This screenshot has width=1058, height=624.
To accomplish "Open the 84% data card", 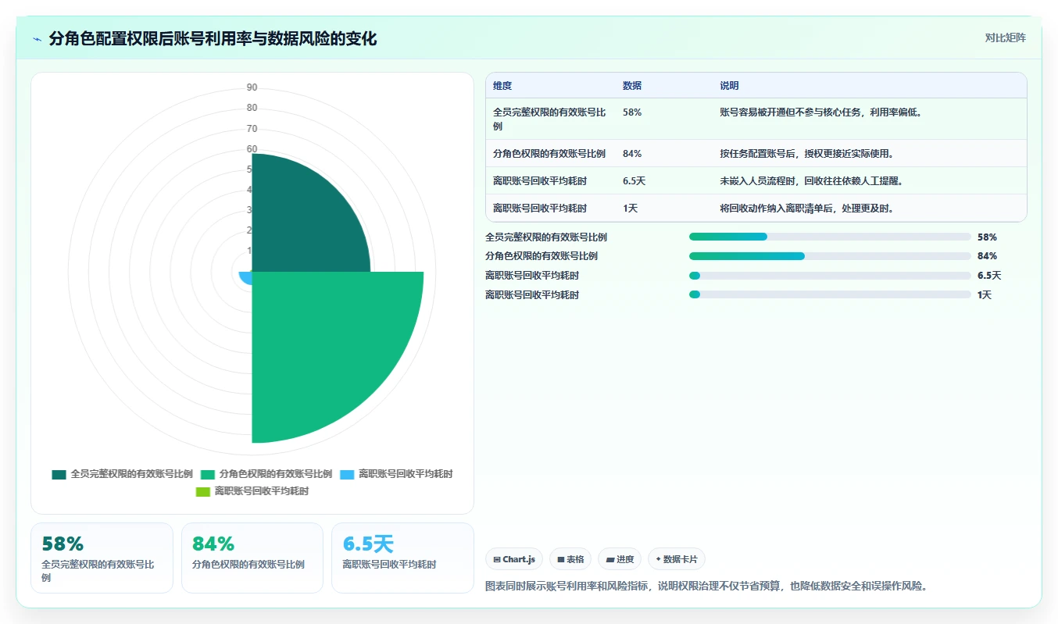I will pos(252,558).
